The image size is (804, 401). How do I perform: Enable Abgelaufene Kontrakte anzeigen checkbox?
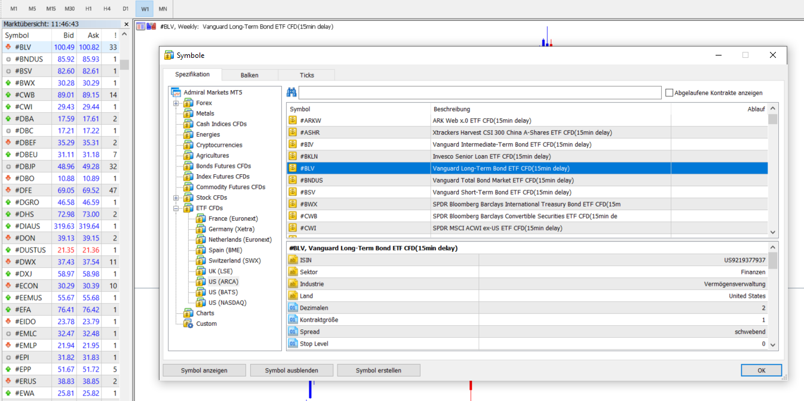click(669, 92)
